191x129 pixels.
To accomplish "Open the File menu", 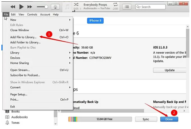I will pos(6,14).
